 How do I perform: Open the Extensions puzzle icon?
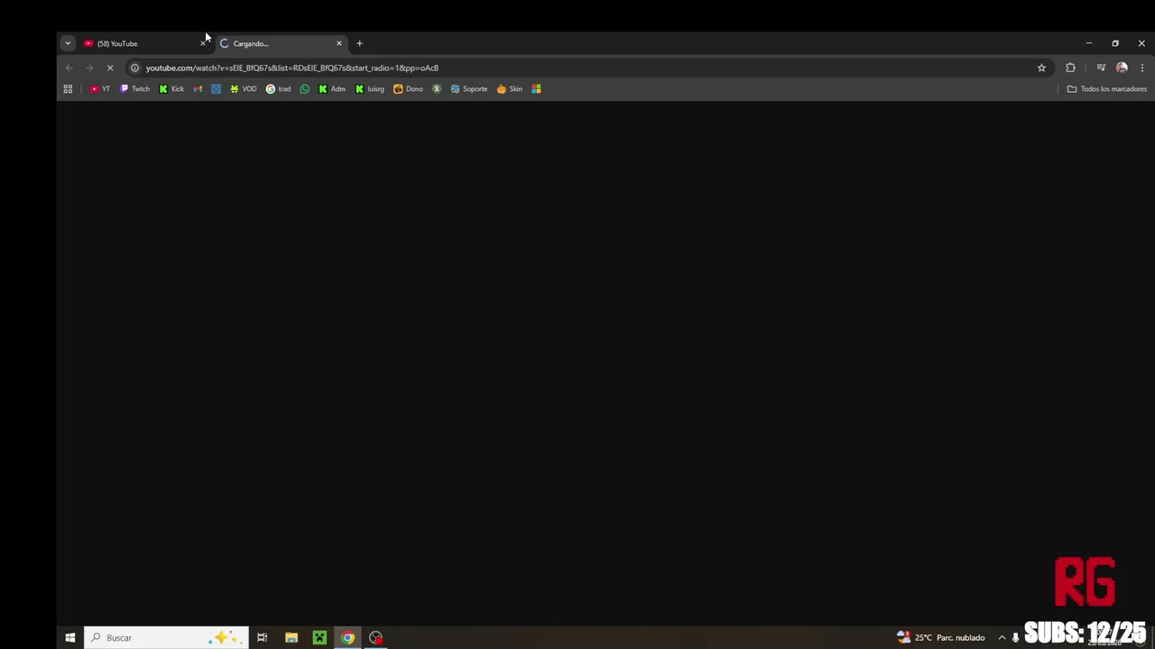(x=1070, y=68)
